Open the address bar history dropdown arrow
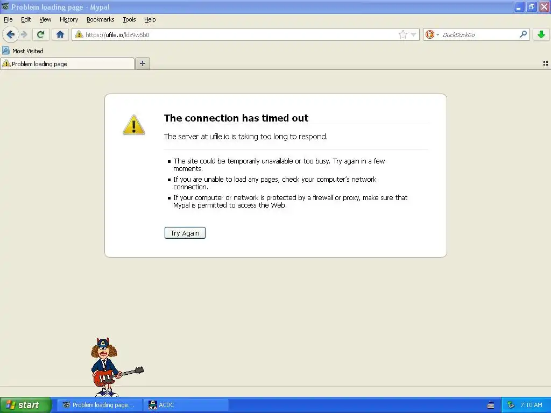This screenshot has width=551, height=413. point(413,34)
